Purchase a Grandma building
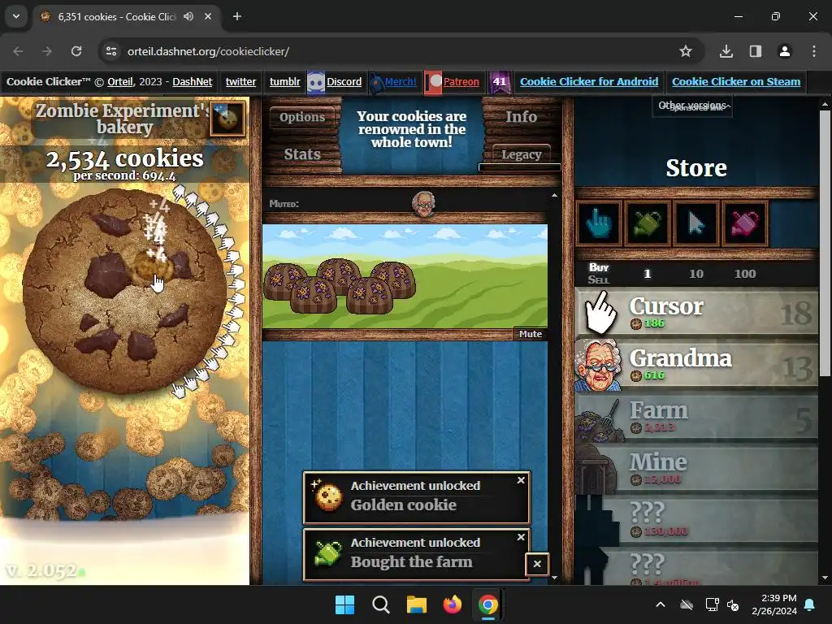The image size is (832, 624). pos(696,365)
